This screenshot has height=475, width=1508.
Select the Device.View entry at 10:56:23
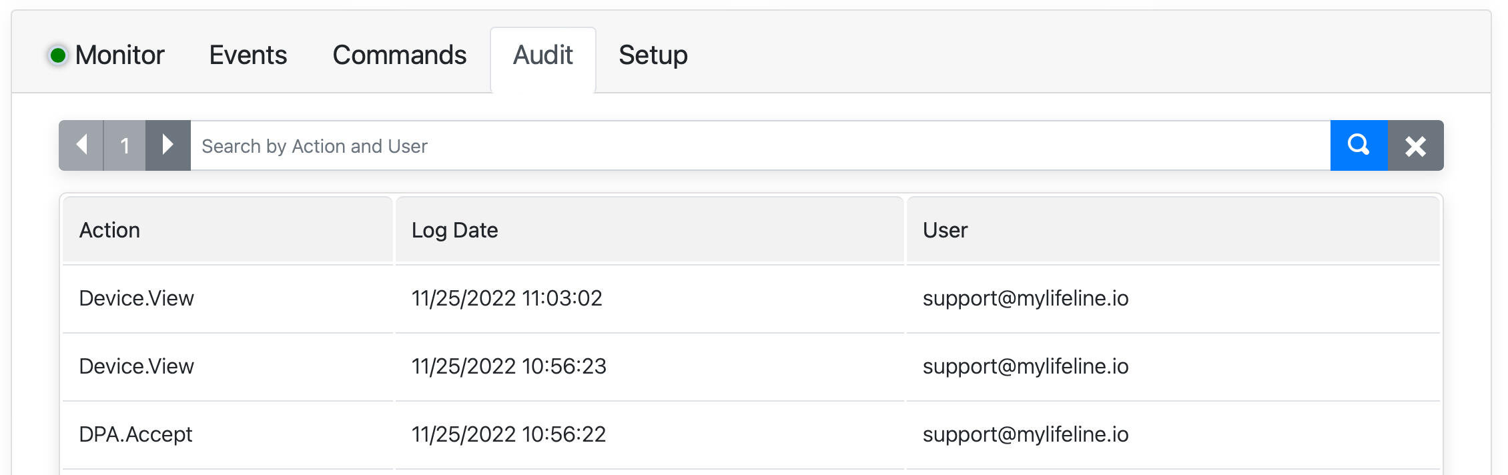[x=136, y=366]
